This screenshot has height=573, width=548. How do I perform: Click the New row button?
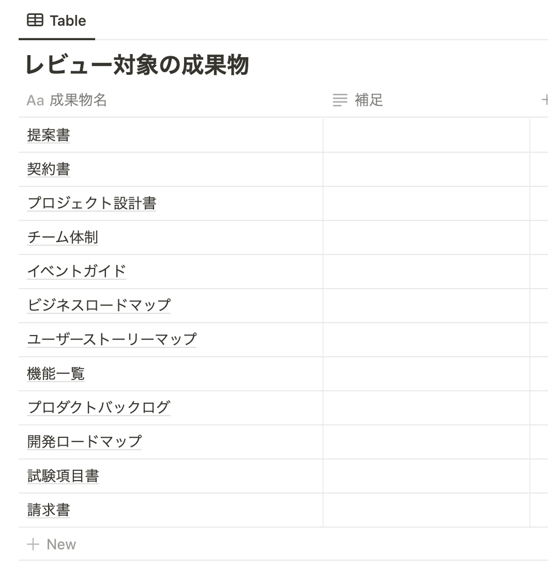point(61,544)
